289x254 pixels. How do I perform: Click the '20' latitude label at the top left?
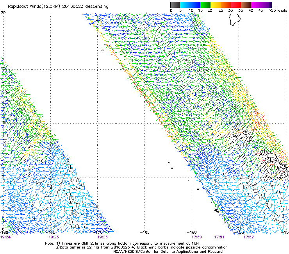[3, 13]
